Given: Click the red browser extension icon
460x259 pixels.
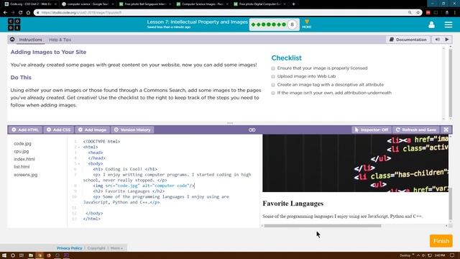Looking at the screenshot, I should tap(428, 13).
